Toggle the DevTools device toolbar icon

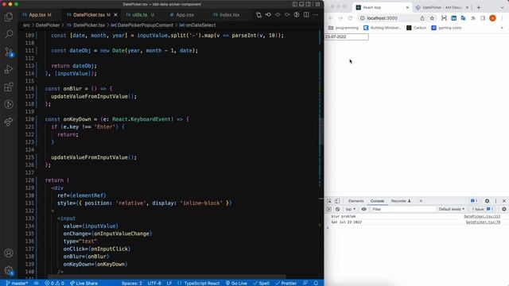[337, 201]
